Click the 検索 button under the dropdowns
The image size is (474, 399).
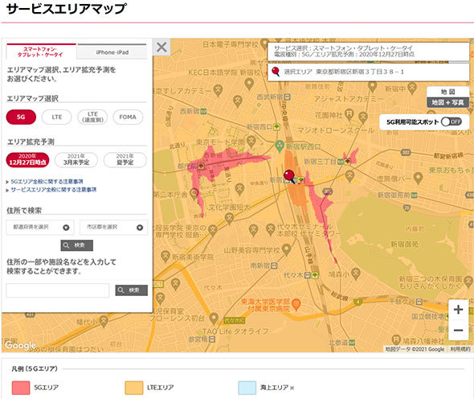77,245
